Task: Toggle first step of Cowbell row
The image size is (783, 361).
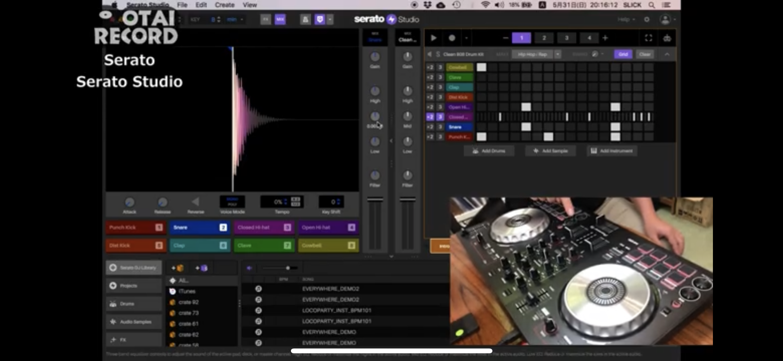Action: pos(481,67)
